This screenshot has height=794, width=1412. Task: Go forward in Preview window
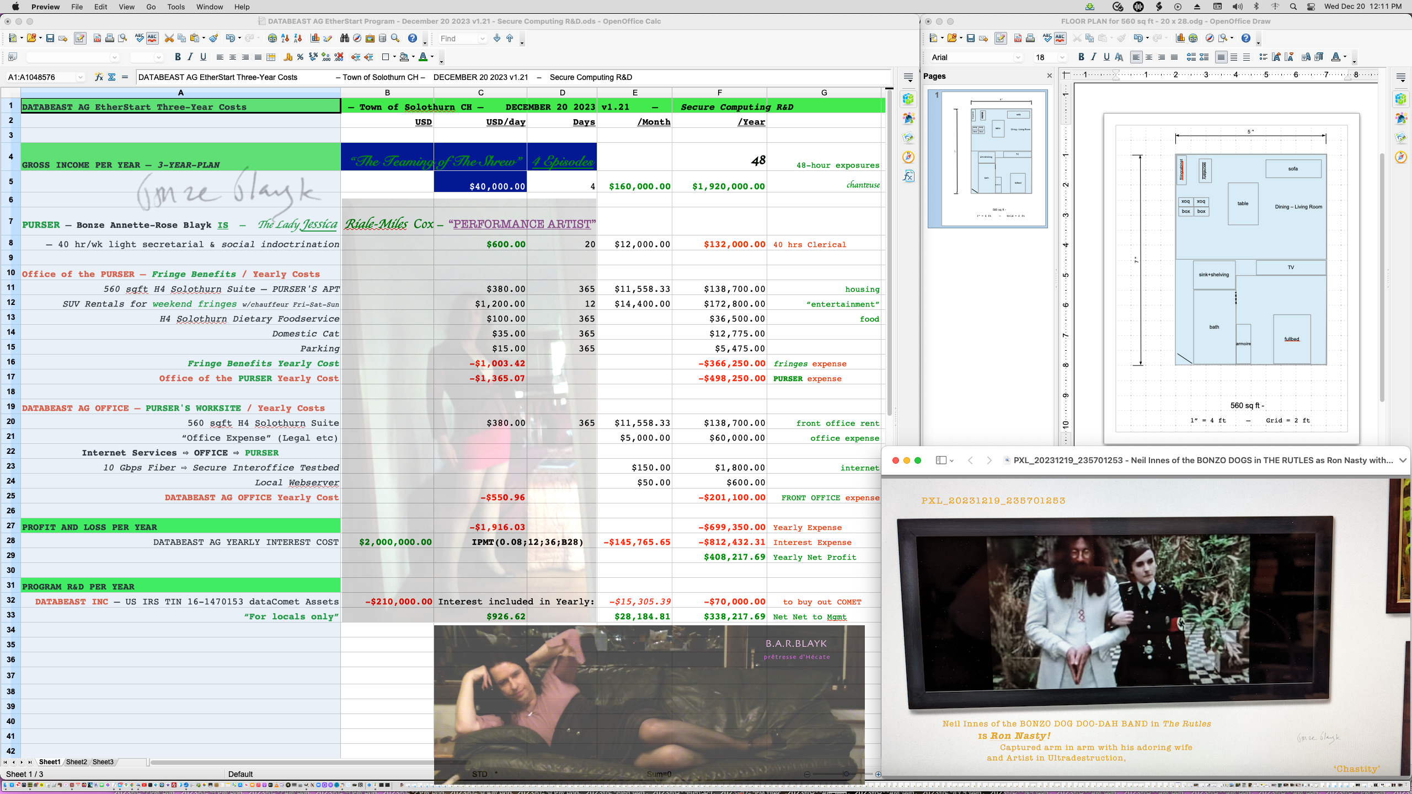(989, 460)
